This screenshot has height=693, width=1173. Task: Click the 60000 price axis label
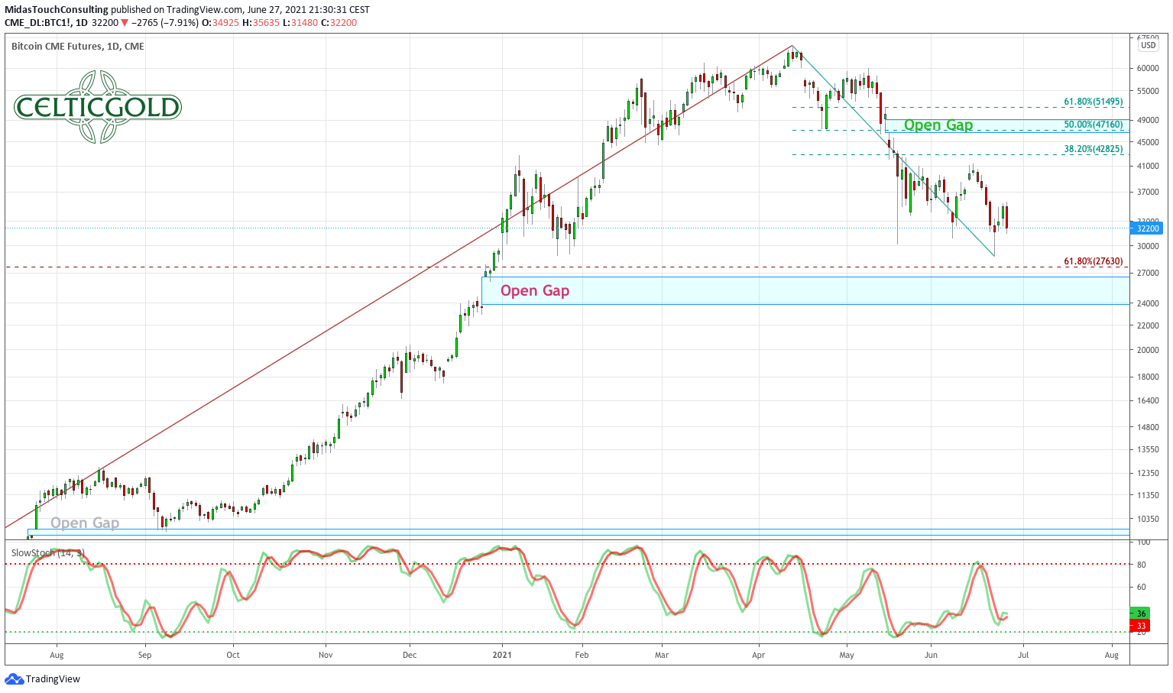pyautogui.click(x=1148, y=68)
